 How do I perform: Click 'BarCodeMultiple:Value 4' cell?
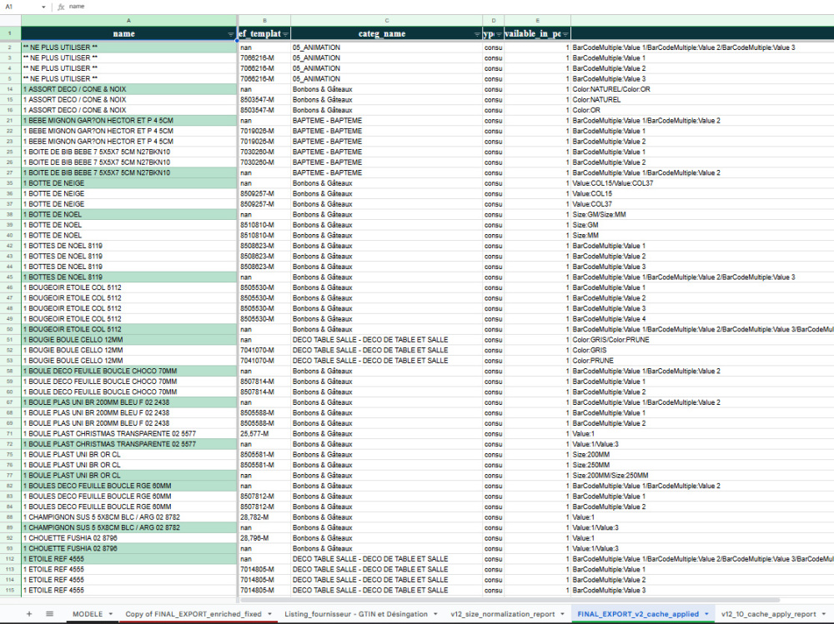click(x=702, y=319)
